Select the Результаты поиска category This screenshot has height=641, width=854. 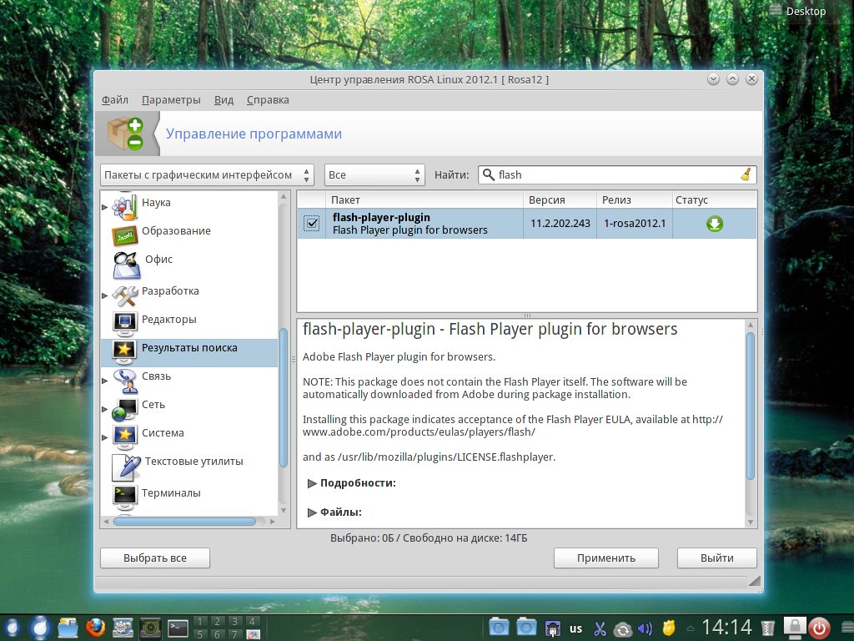(189, 351)
